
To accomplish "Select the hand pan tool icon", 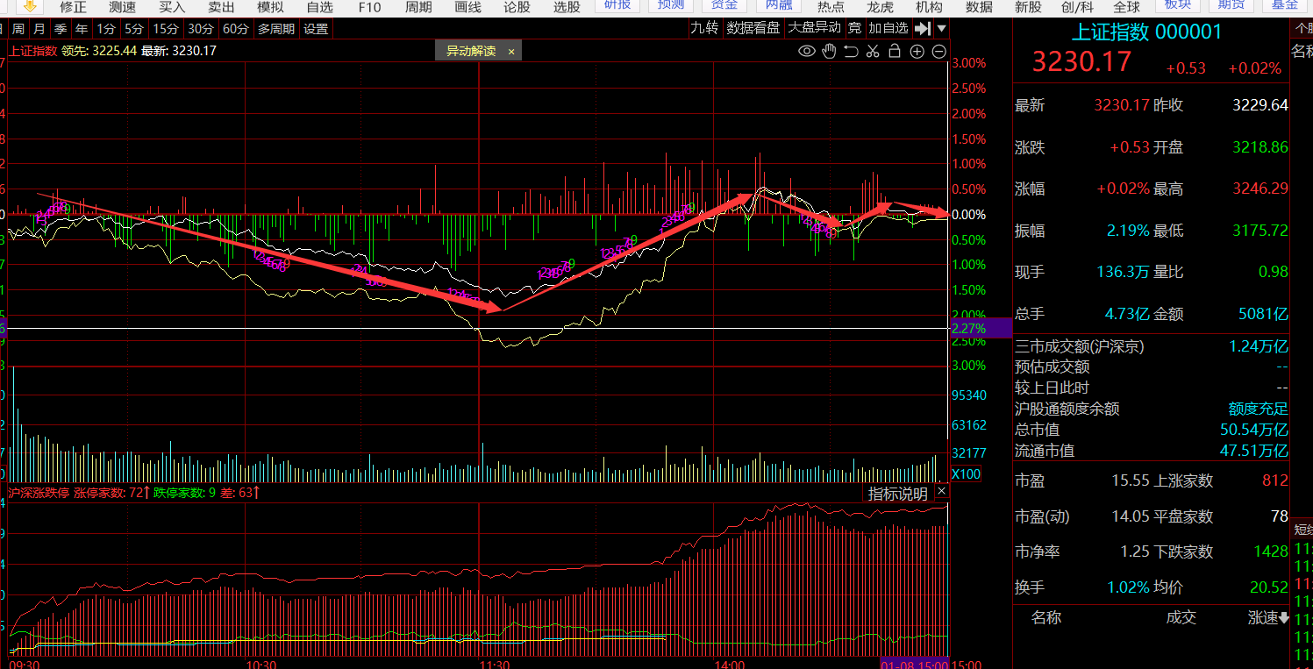I will [x=829, y=51].
